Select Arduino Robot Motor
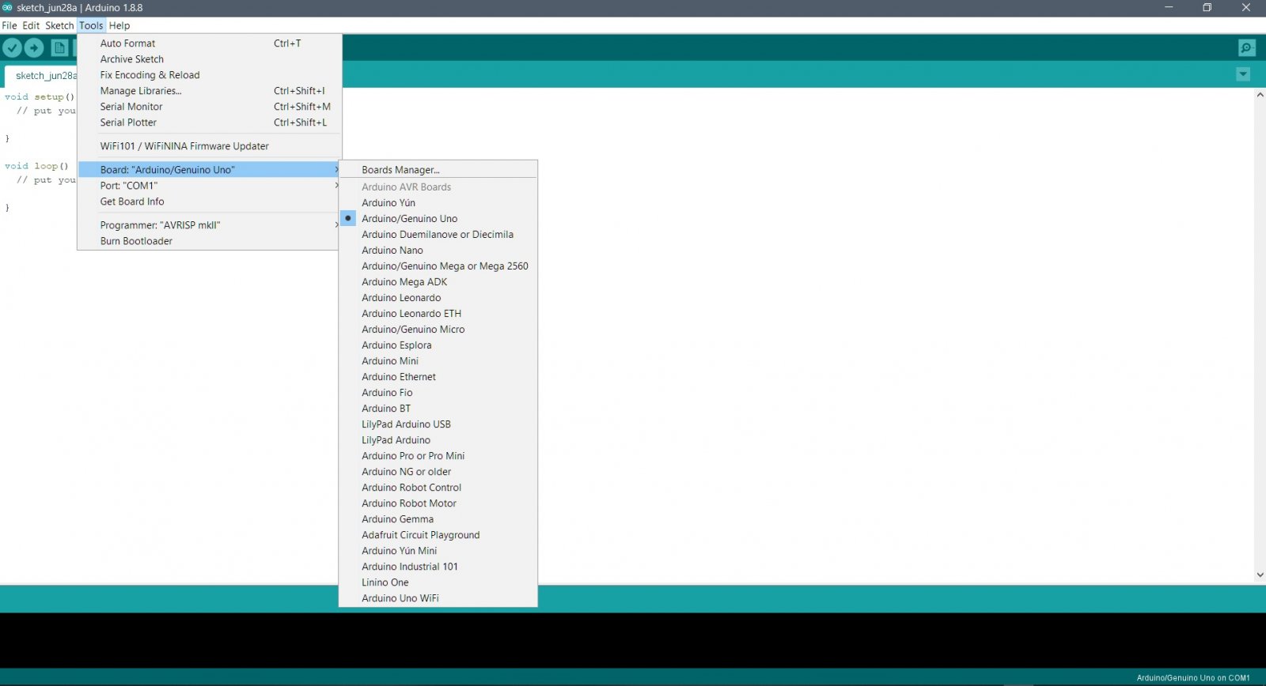The image size is (1266, 686). coord(438,503)
